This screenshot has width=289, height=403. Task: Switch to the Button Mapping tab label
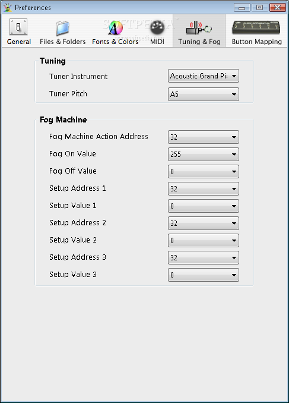tap(257, 42)
